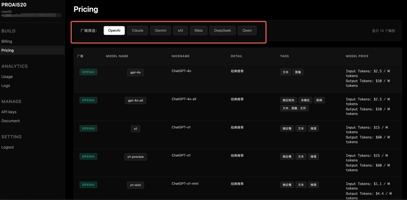This screenshot has width=407, height=200.
Task: Click the 响应慢 tag in o1-mini row
Action: tap(287, 185)
